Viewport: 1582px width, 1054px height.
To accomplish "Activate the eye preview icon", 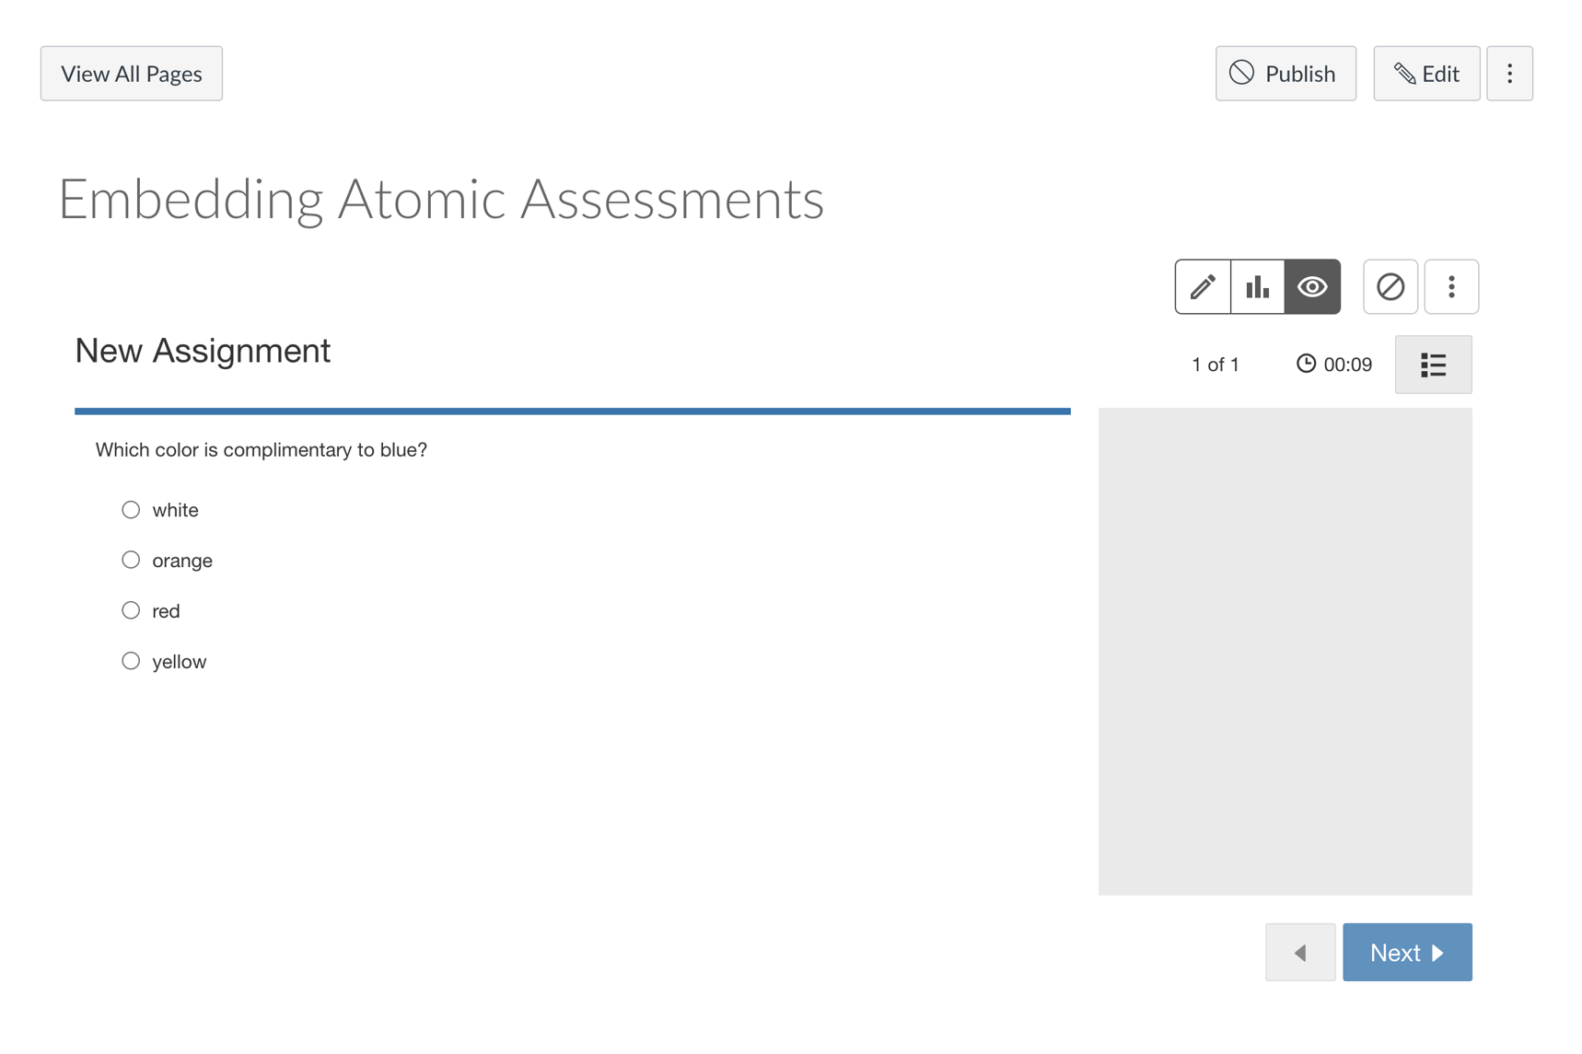I will click(1312, 286).
